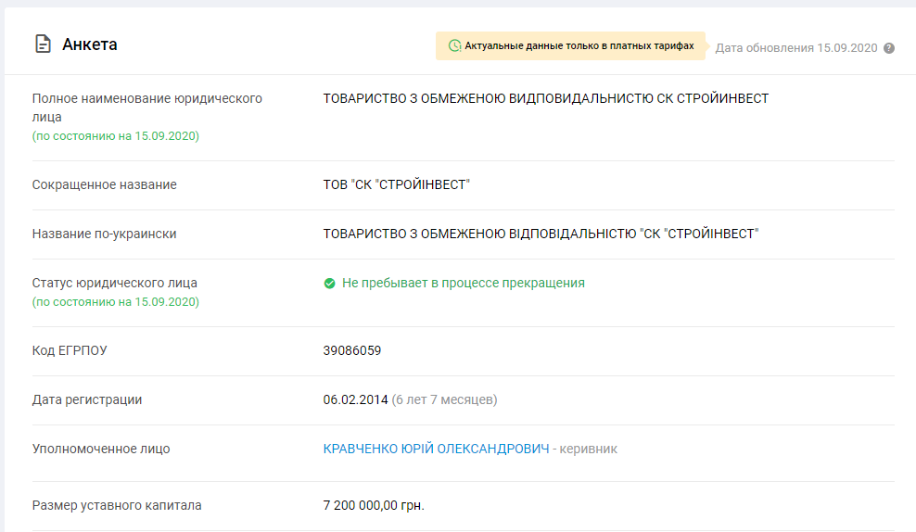Click the green checkmark status icon

point(329,284)
